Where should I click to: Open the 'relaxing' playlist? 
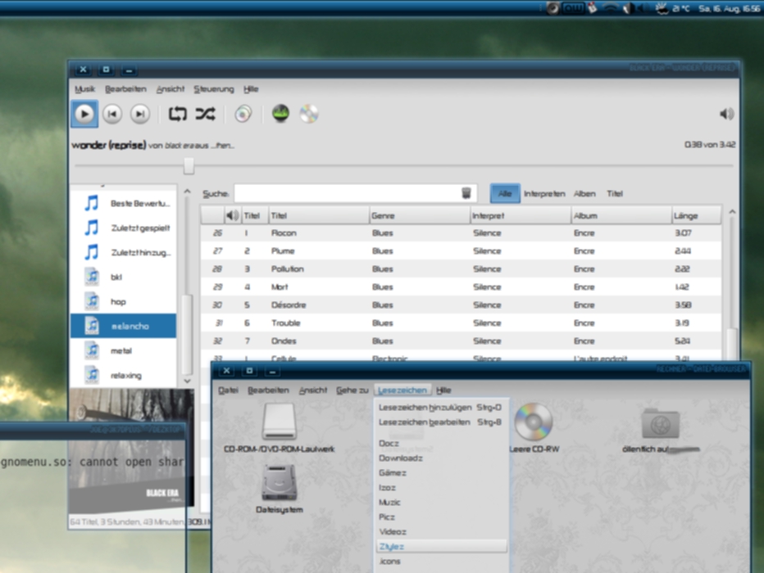tap(124, 375)
